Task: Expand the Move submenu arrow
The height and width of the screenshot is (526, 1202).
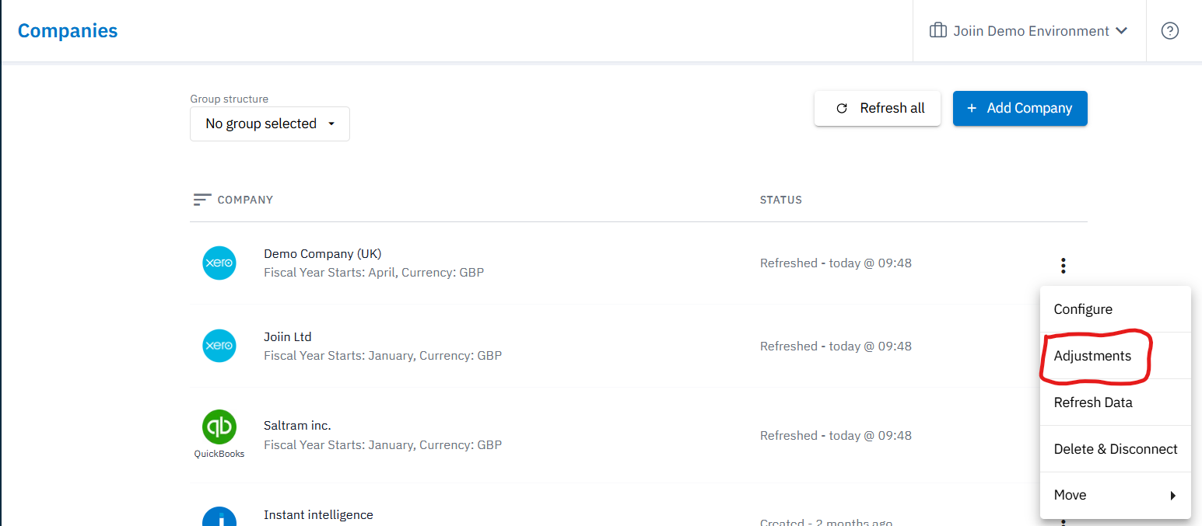Action: pos(1172,496)
